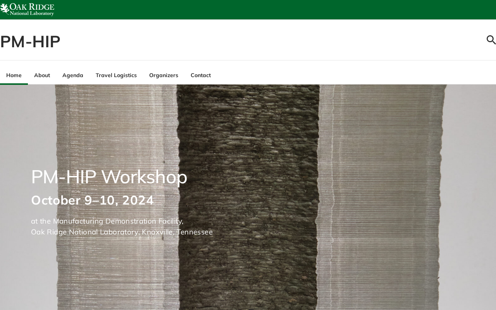Click the oak leaf emblem in header
Screen dimensions: 496x310
pos(5,9)
